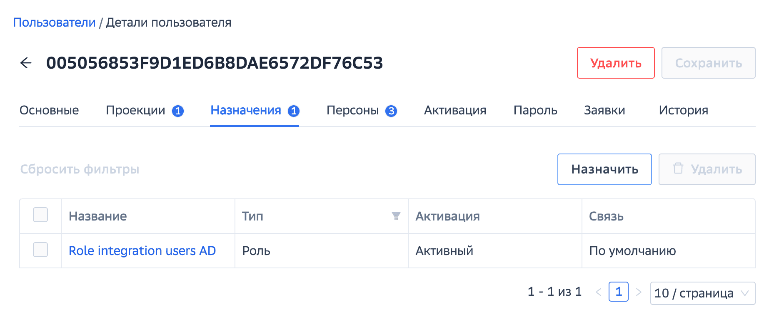The image size is (769, 322).
Task: Open the Пароль tab
Action: coord(535,110)
